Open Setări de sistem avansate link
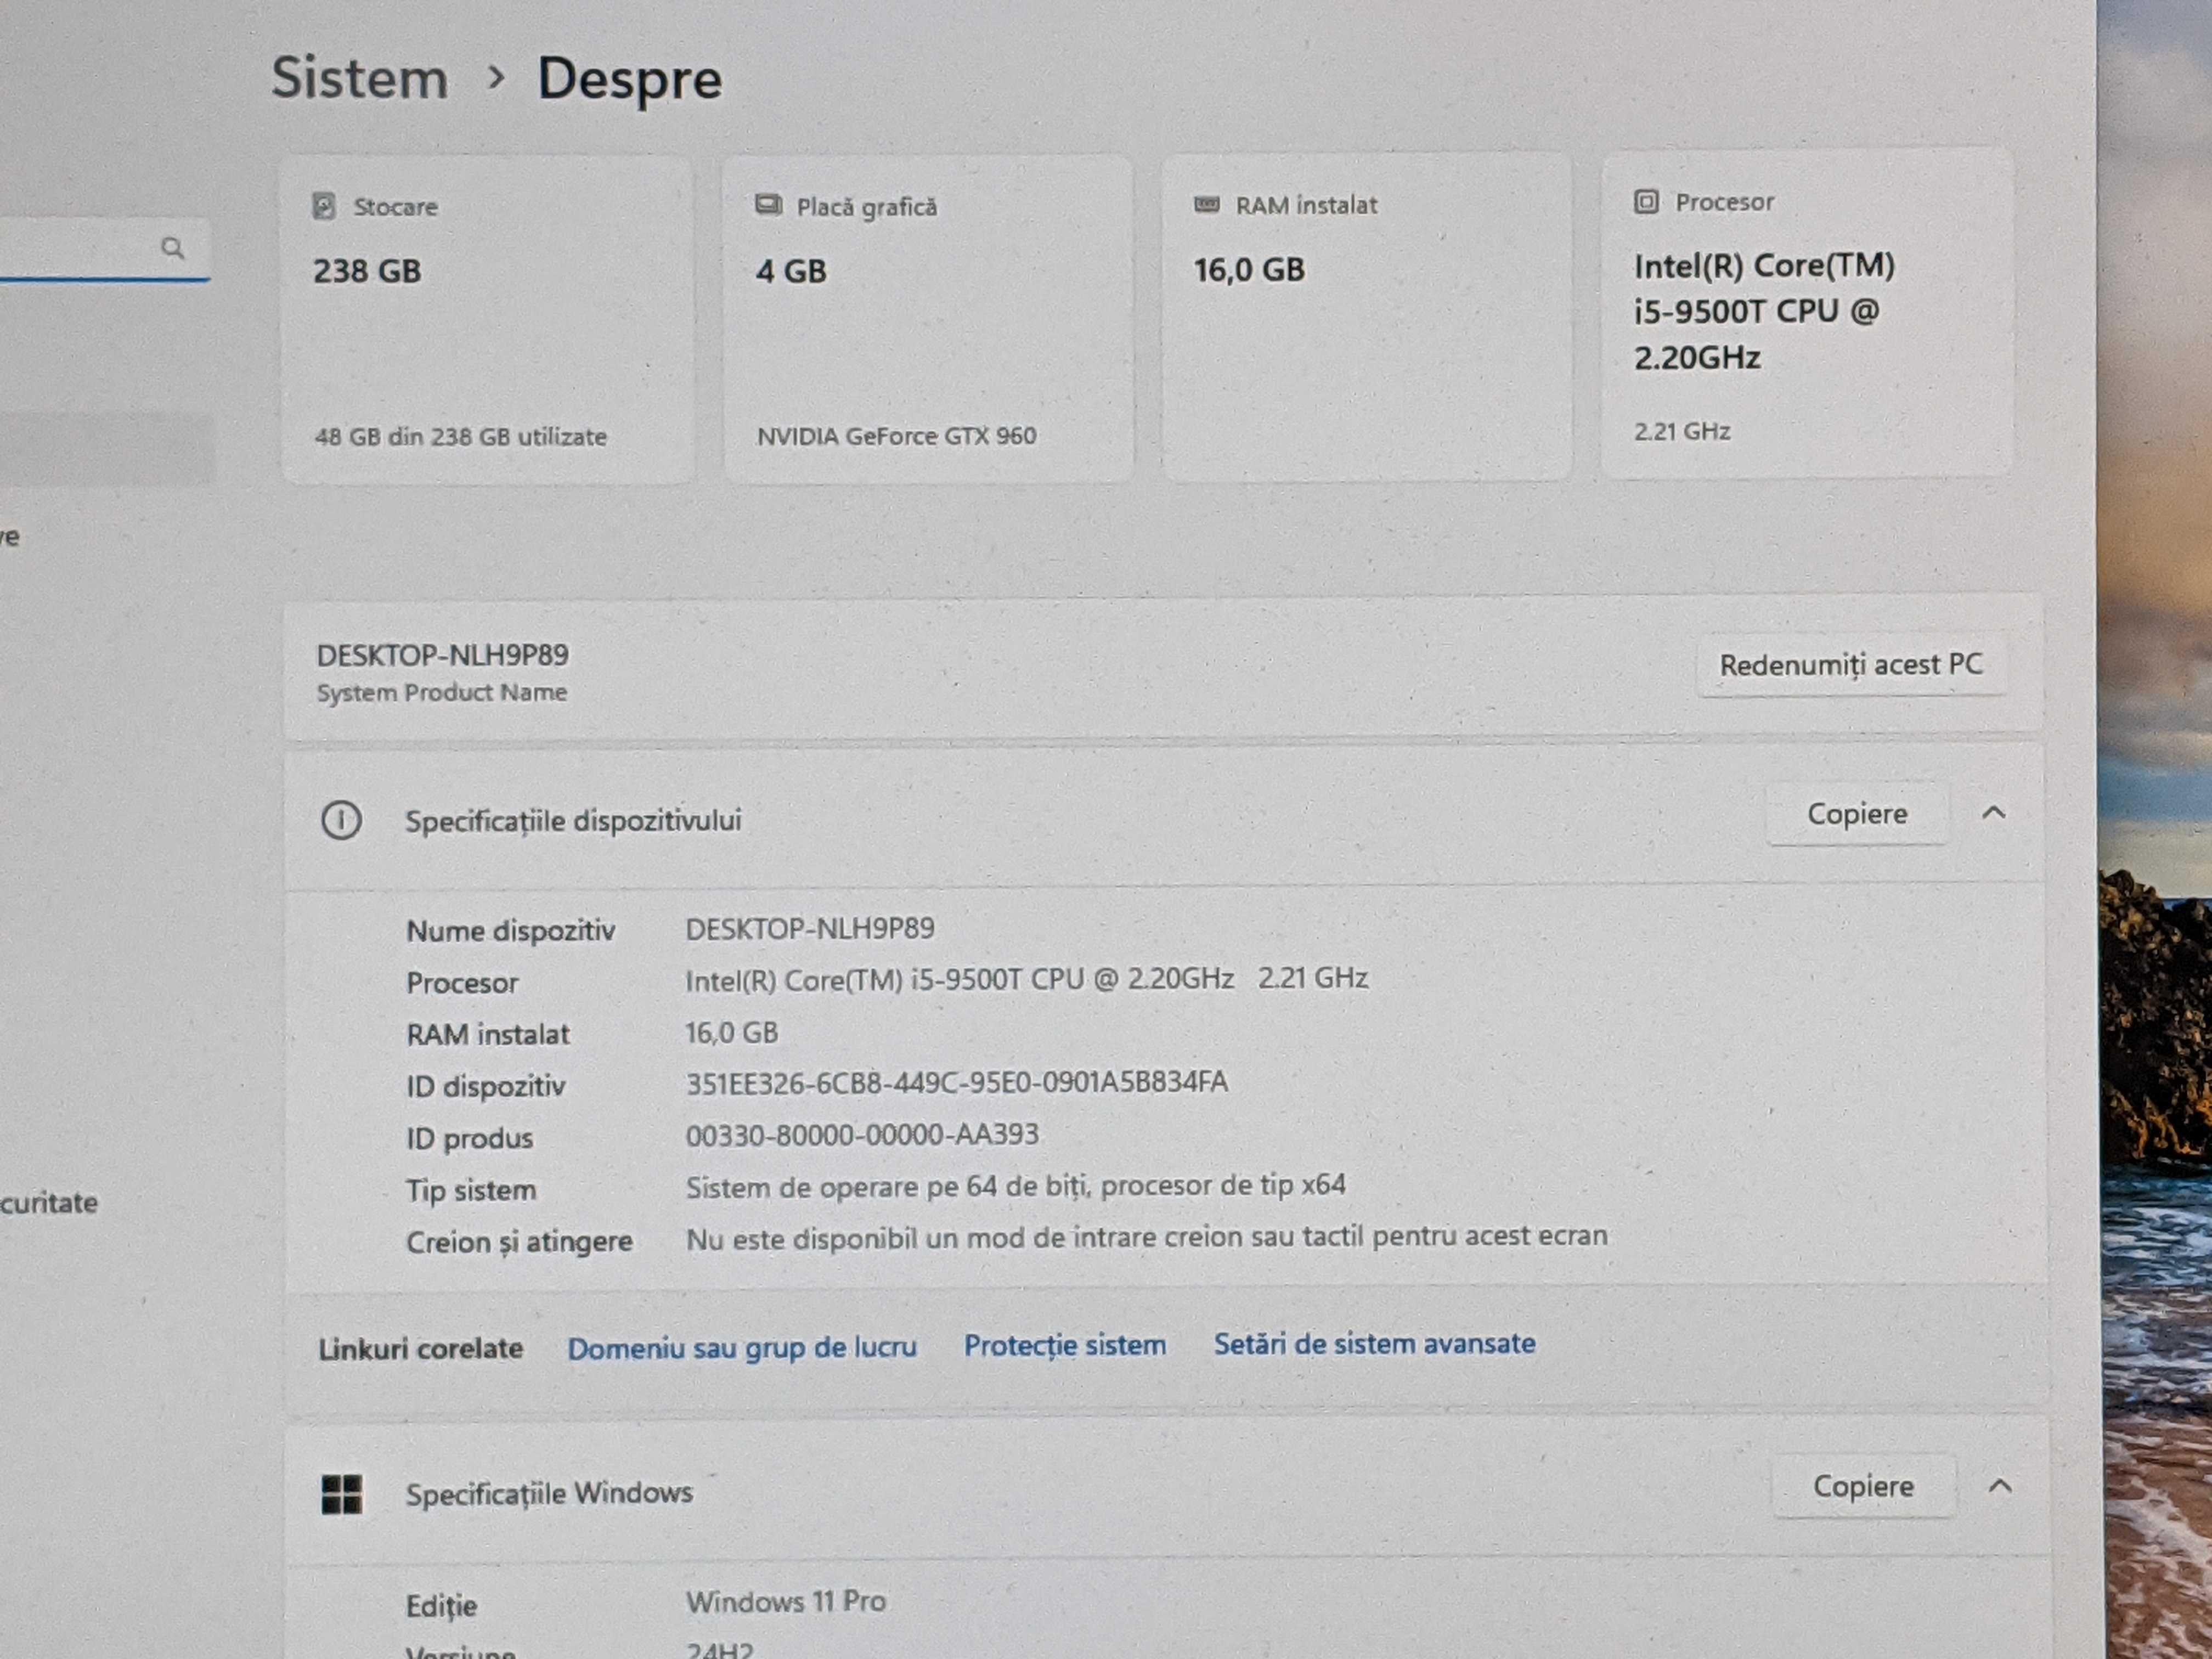Image resolution: width=2212 pixels, height=1659 pixels. 1374,1343
